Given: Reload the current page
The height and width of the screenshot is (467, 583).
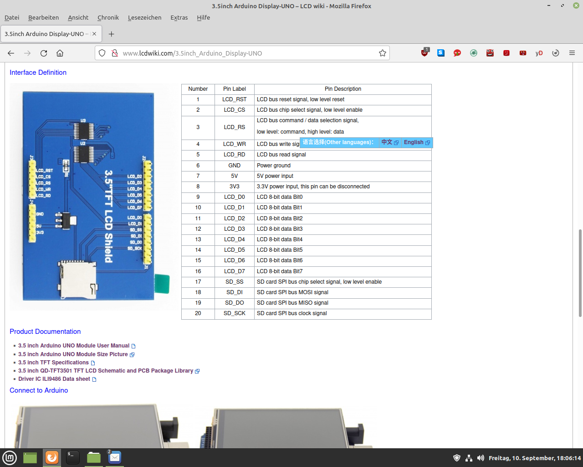Looking at the screenshot, I should (44, 53).
